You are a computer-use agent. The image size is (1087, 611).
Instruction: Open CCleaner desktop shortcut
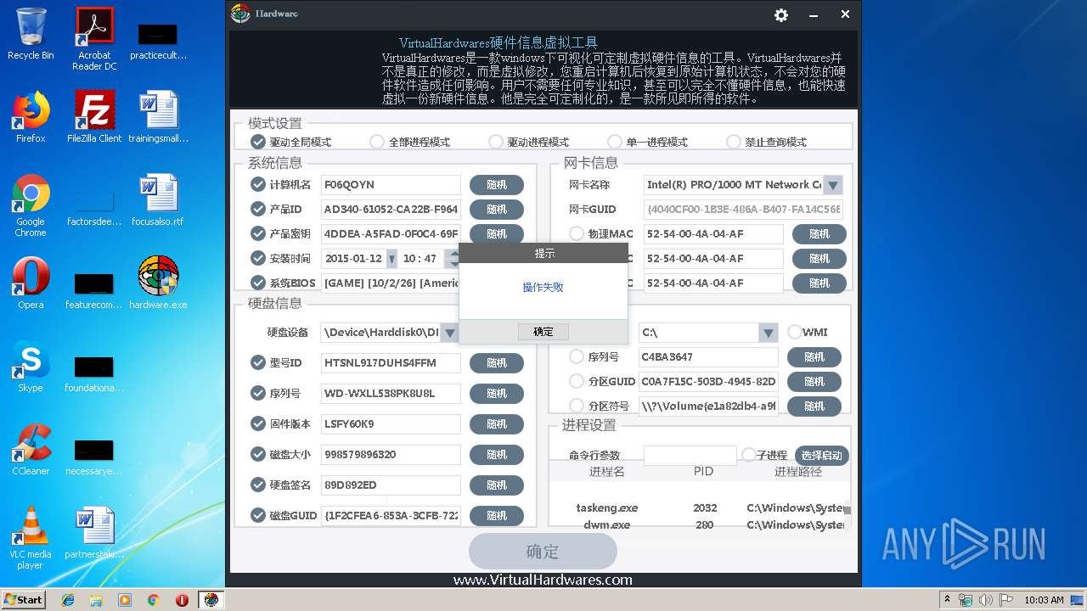31,450
